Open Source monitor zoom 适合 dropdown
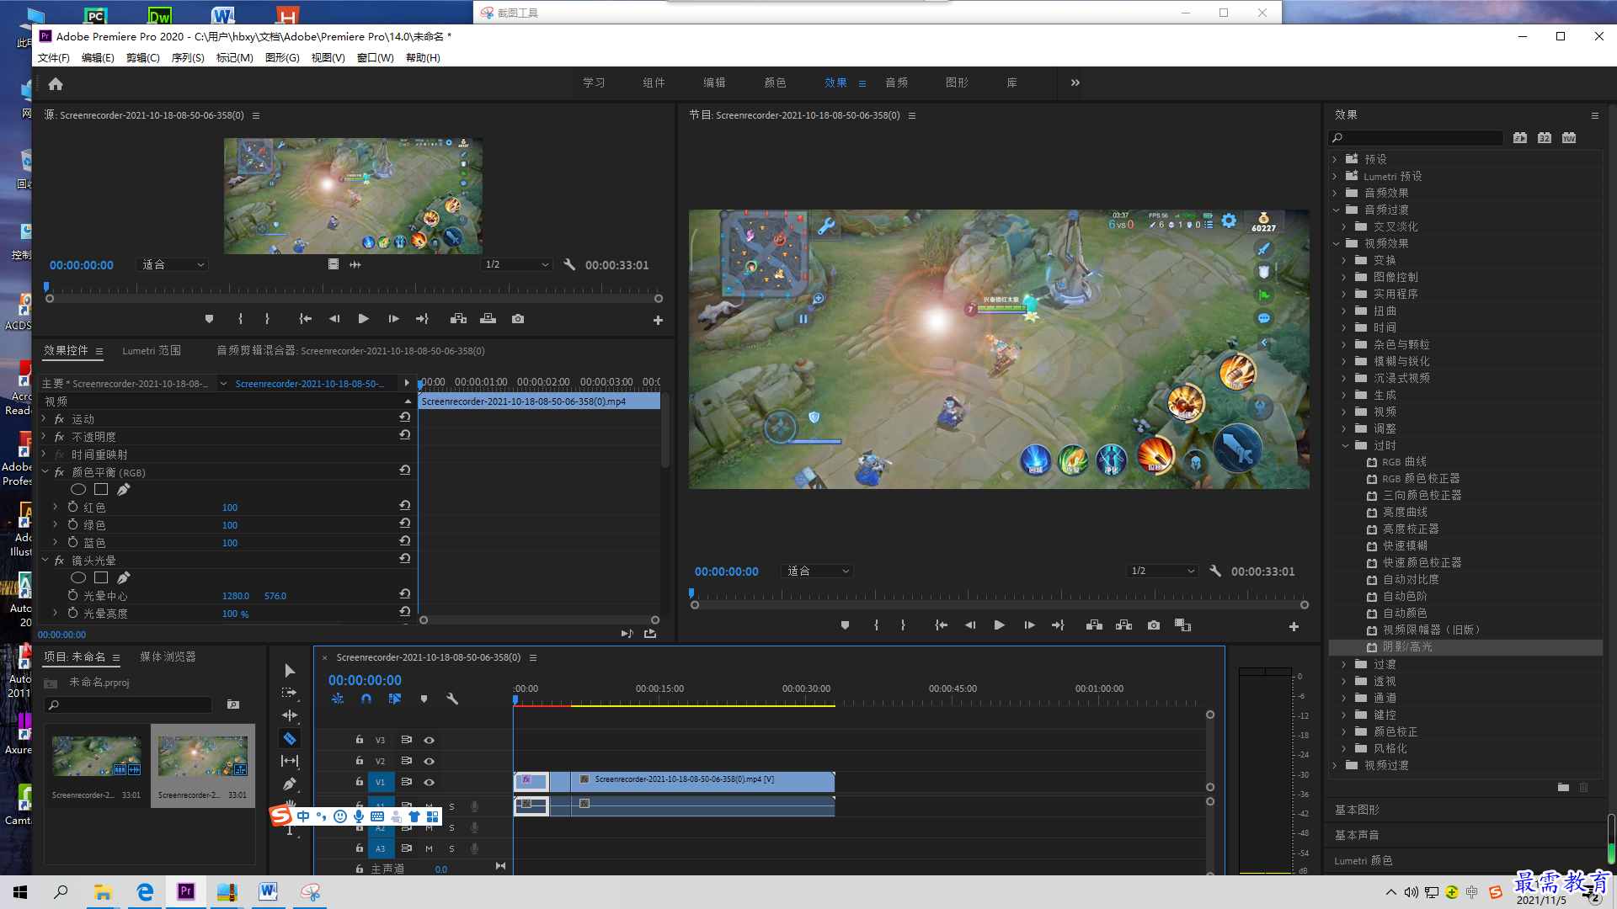The width and height of the screenshot is (1617, 909). pos(173,264)
